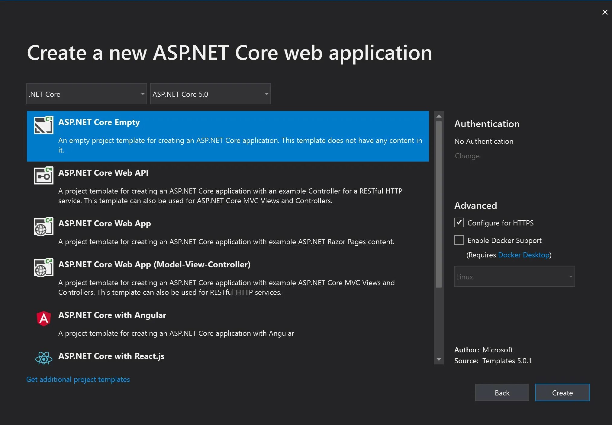Close the dialog with the X icon
The image size is (612, 425).
pos(605,12)
